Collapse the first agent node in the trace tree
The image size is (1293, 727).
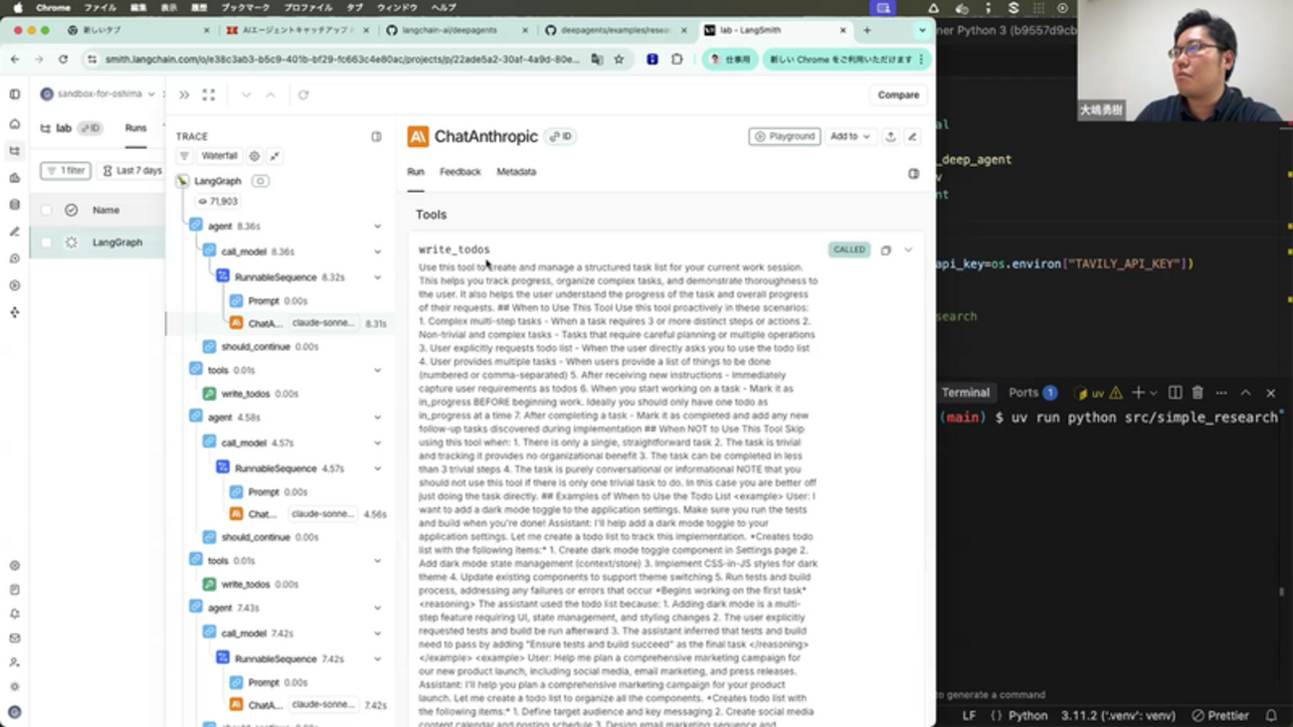pyautogui.click(x=376, y=226)
